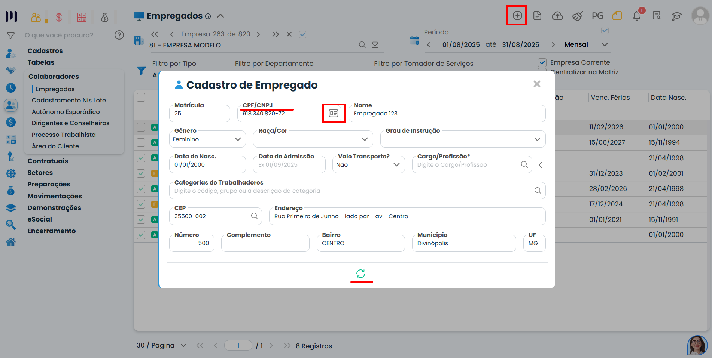Image resolution: width=712 pixels, height=358 pixels.
Task: Collapse the Empregados header chevron
Action: pos(220,16)
